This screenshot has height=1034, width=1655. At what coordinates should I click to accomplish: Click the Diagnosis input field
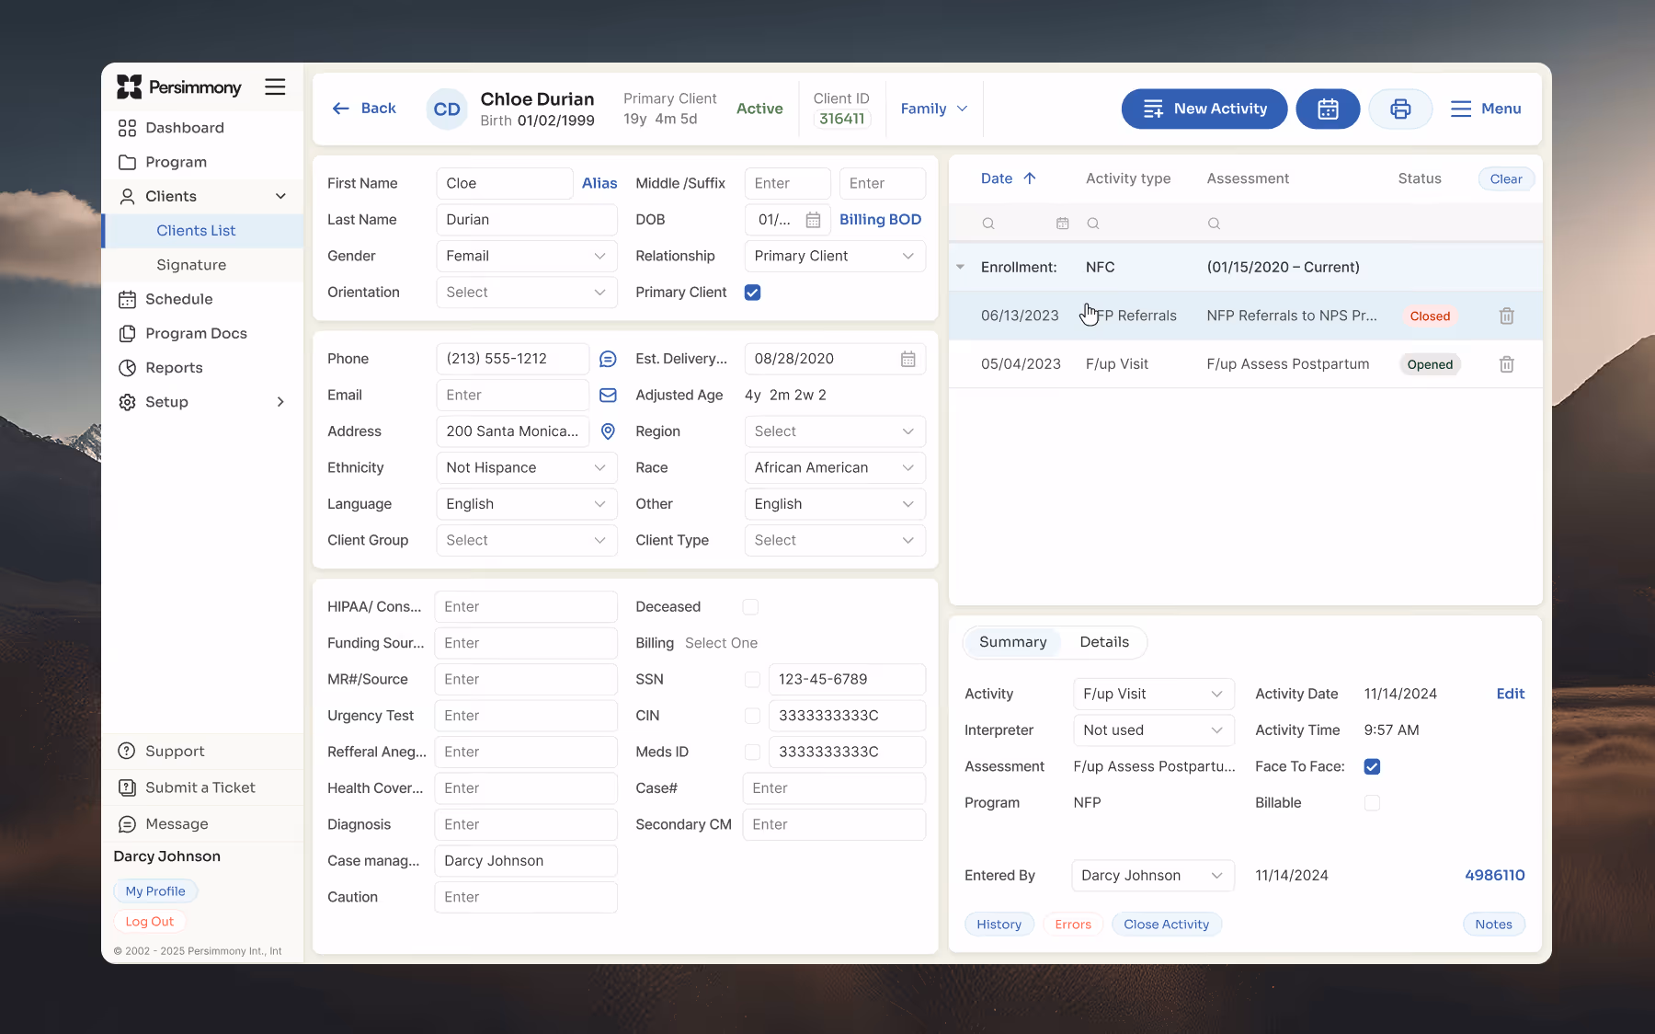point(525,824)
